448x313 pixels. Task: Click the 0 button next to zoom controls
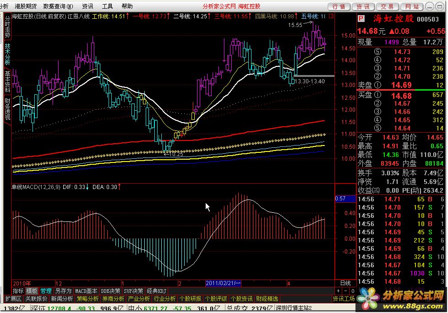click(x=353, y=291)
